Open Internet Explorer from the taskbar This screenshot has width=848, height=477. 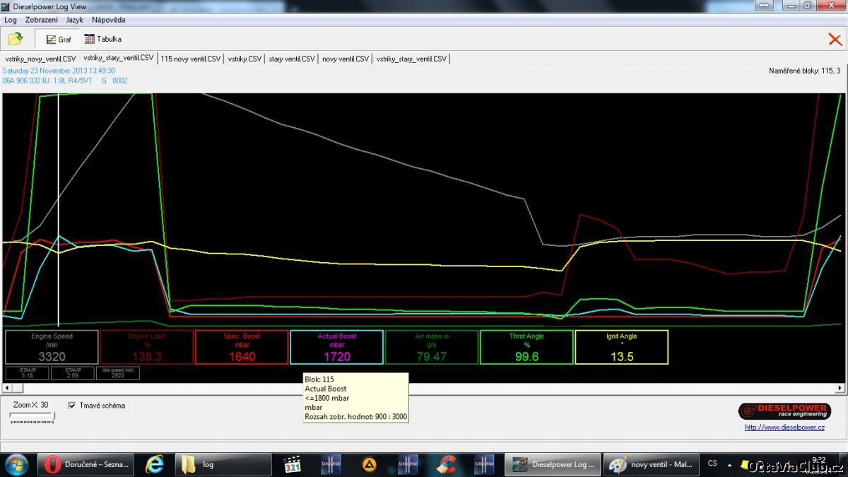coord(155,464)
